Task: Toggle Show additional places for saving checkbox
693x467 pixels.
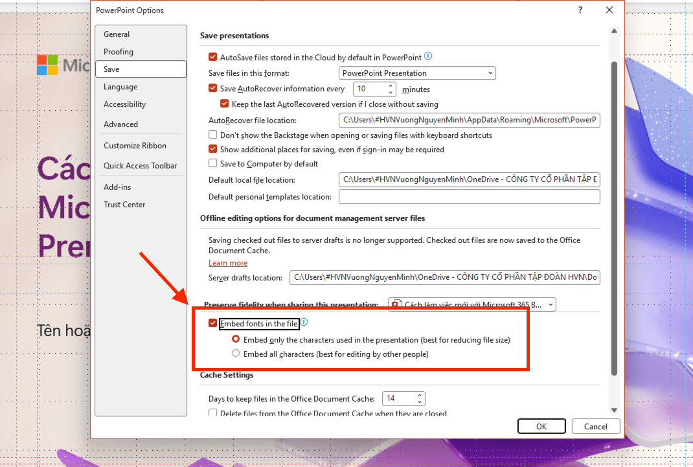Action: point(212,149)
